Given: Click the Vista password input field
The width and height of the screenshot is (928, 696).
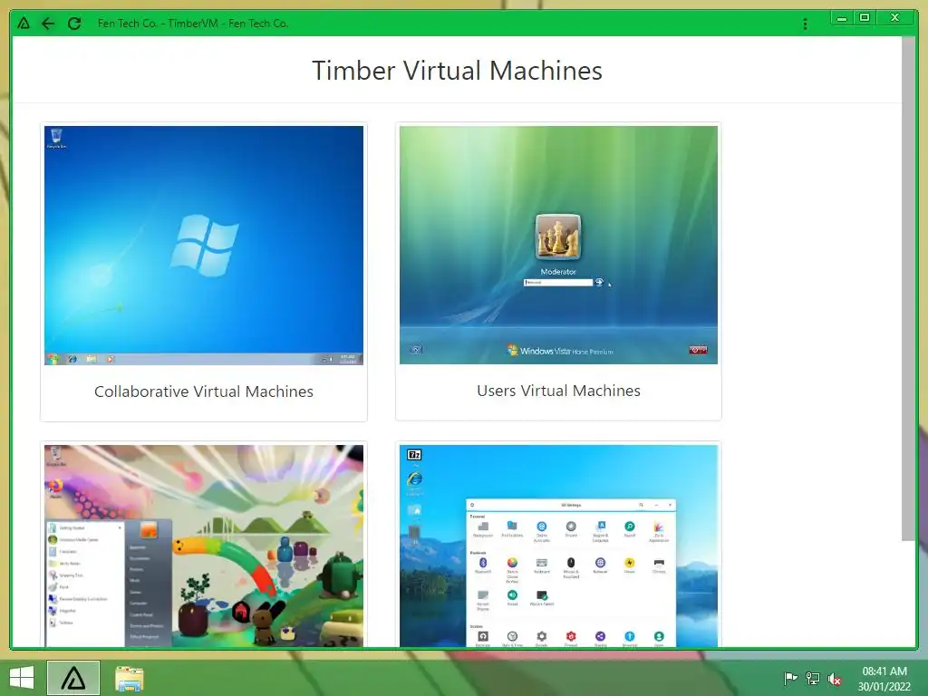Looking at the screenshot, I should coord(558,283).
